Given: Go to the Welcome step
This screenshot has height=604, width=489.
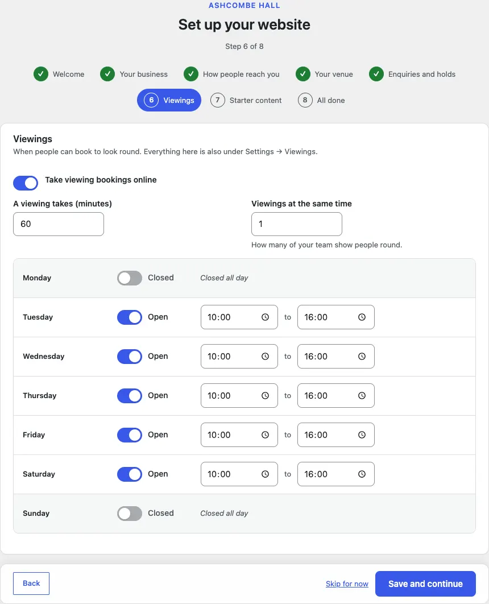Looking at the screenshot, I should pos(59,74).
